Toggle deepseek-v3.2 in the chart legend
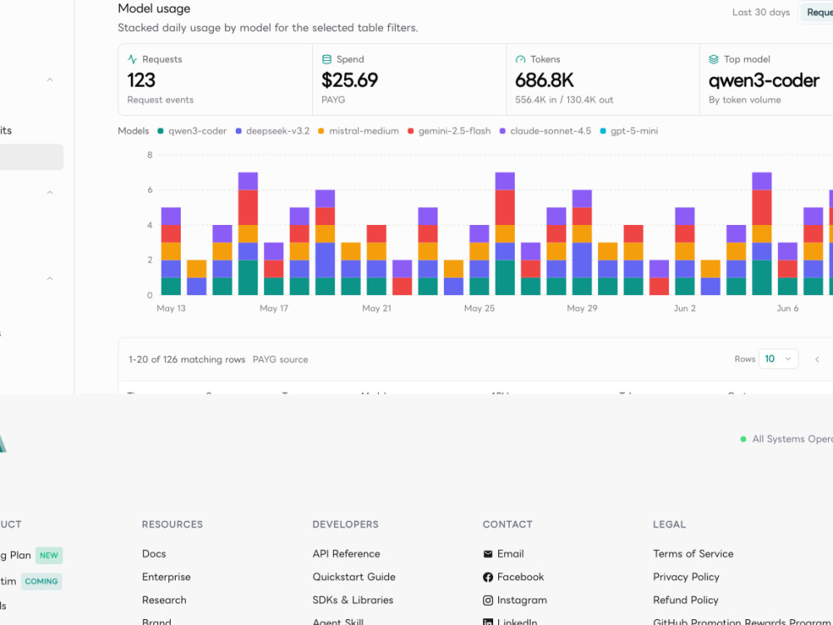Viewport: 833px width, 625px height. point(272,131)
